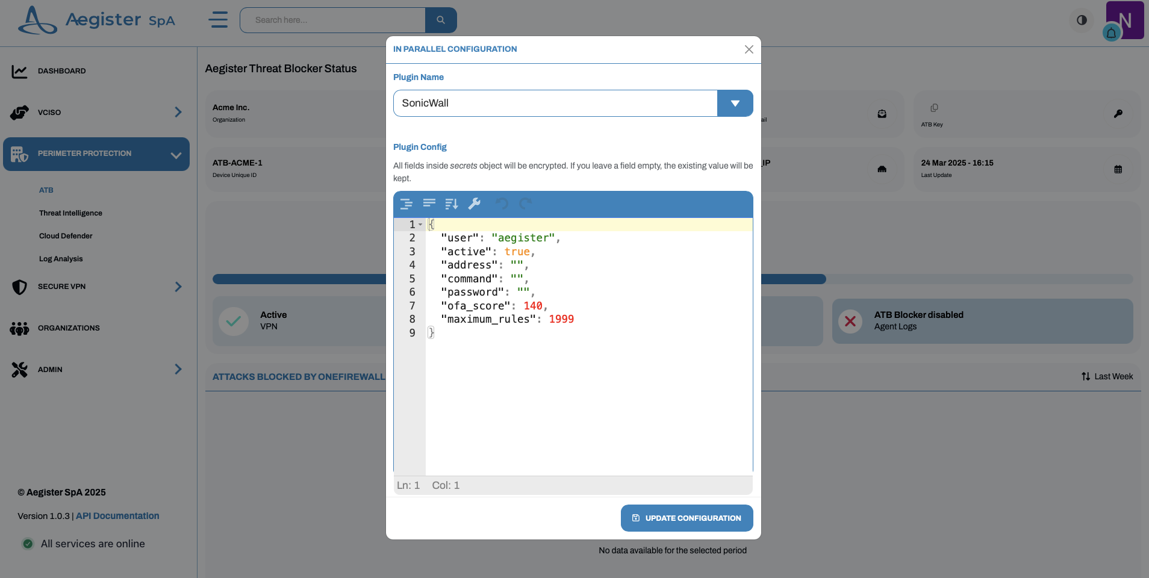Click the editor undo arrow

[502, 204]
